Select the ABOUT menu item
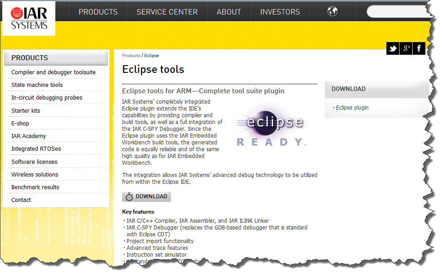The height and width of the screenshot is (277, 444). 229,12
